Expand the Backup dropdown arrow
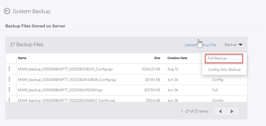This screenshot has height=126, width=266. pyautogui.click(x=240, y=45)
